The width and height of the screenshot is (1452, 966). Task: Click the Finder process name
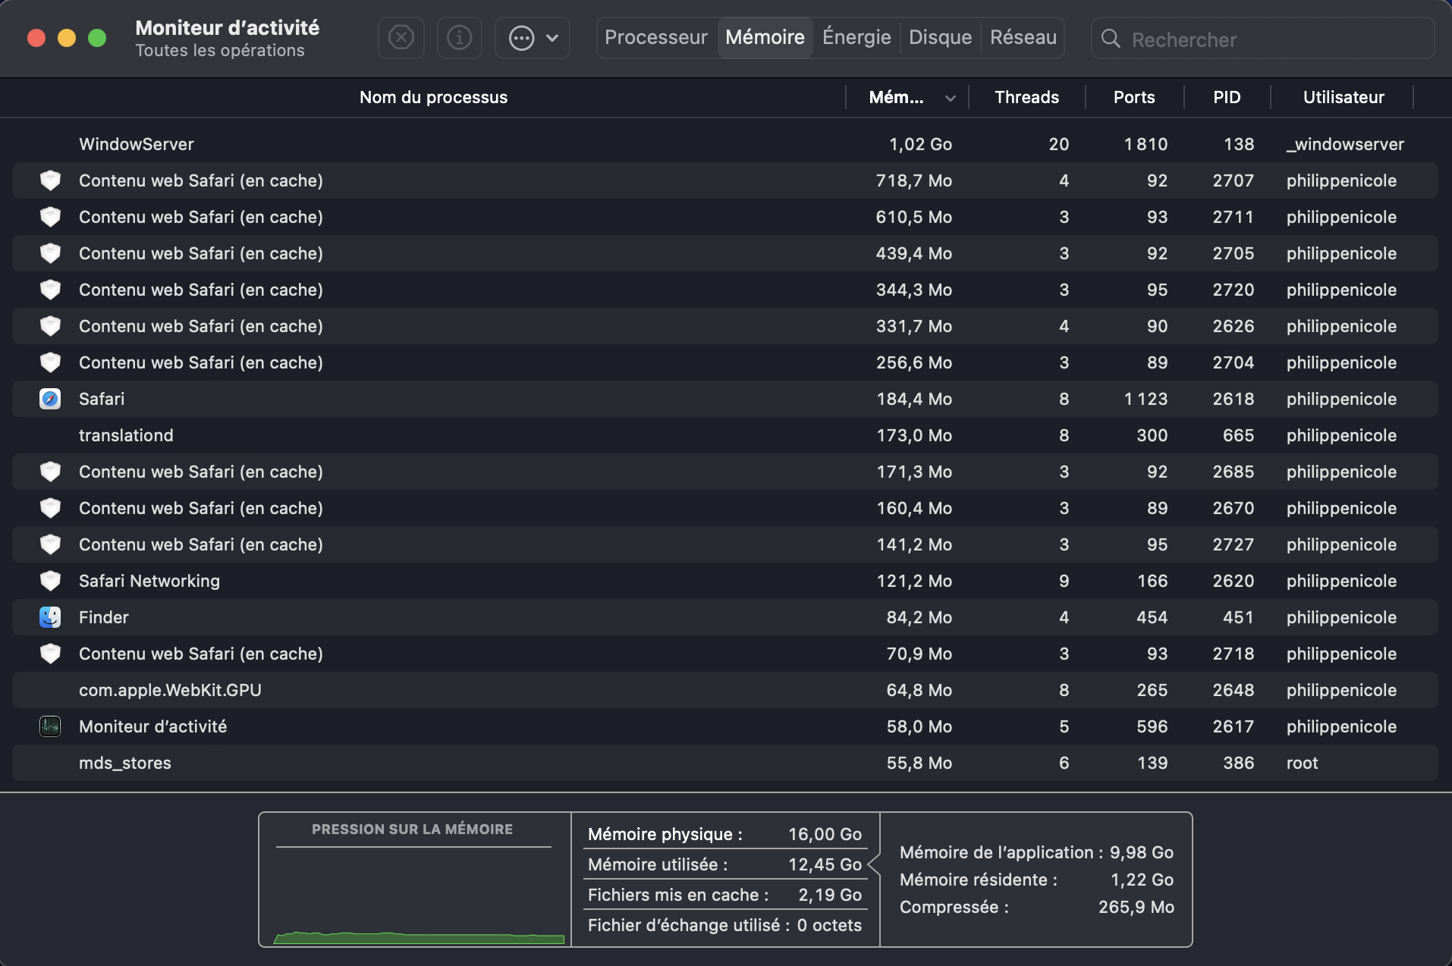point(104,617)
